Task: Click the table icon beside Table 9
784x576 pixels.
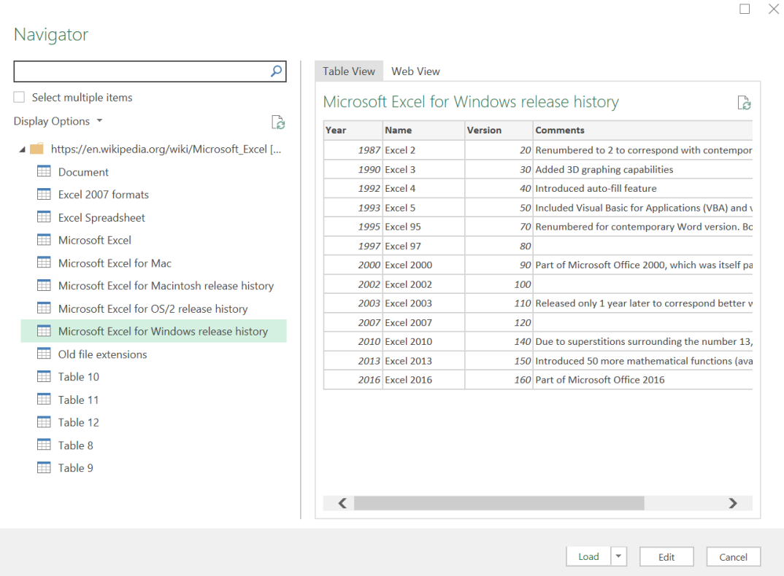Action: pyautogui.click(x=44, y=467)
